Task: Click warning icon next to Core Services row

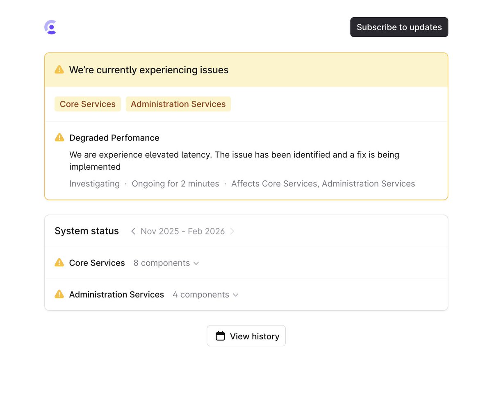Action: [59, 263]
